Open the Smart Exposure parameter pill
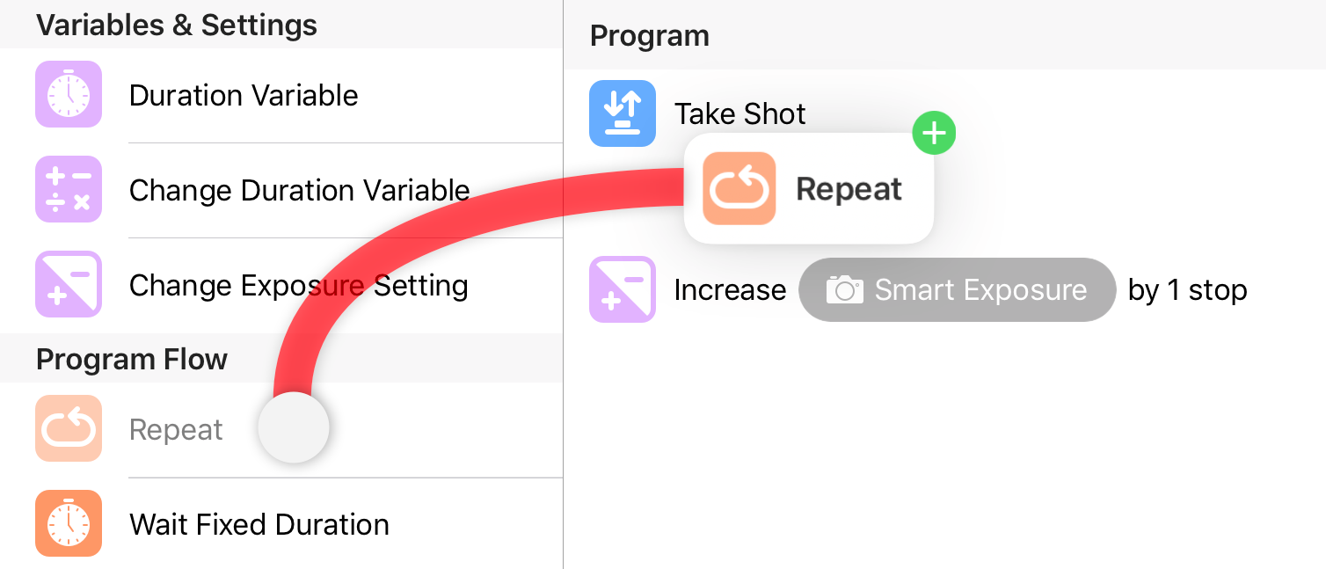 click(957, 289)
